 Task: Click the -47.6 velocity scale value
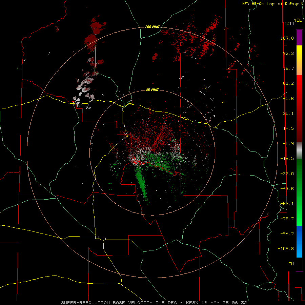pyautogui.click(x=287, y=189)
